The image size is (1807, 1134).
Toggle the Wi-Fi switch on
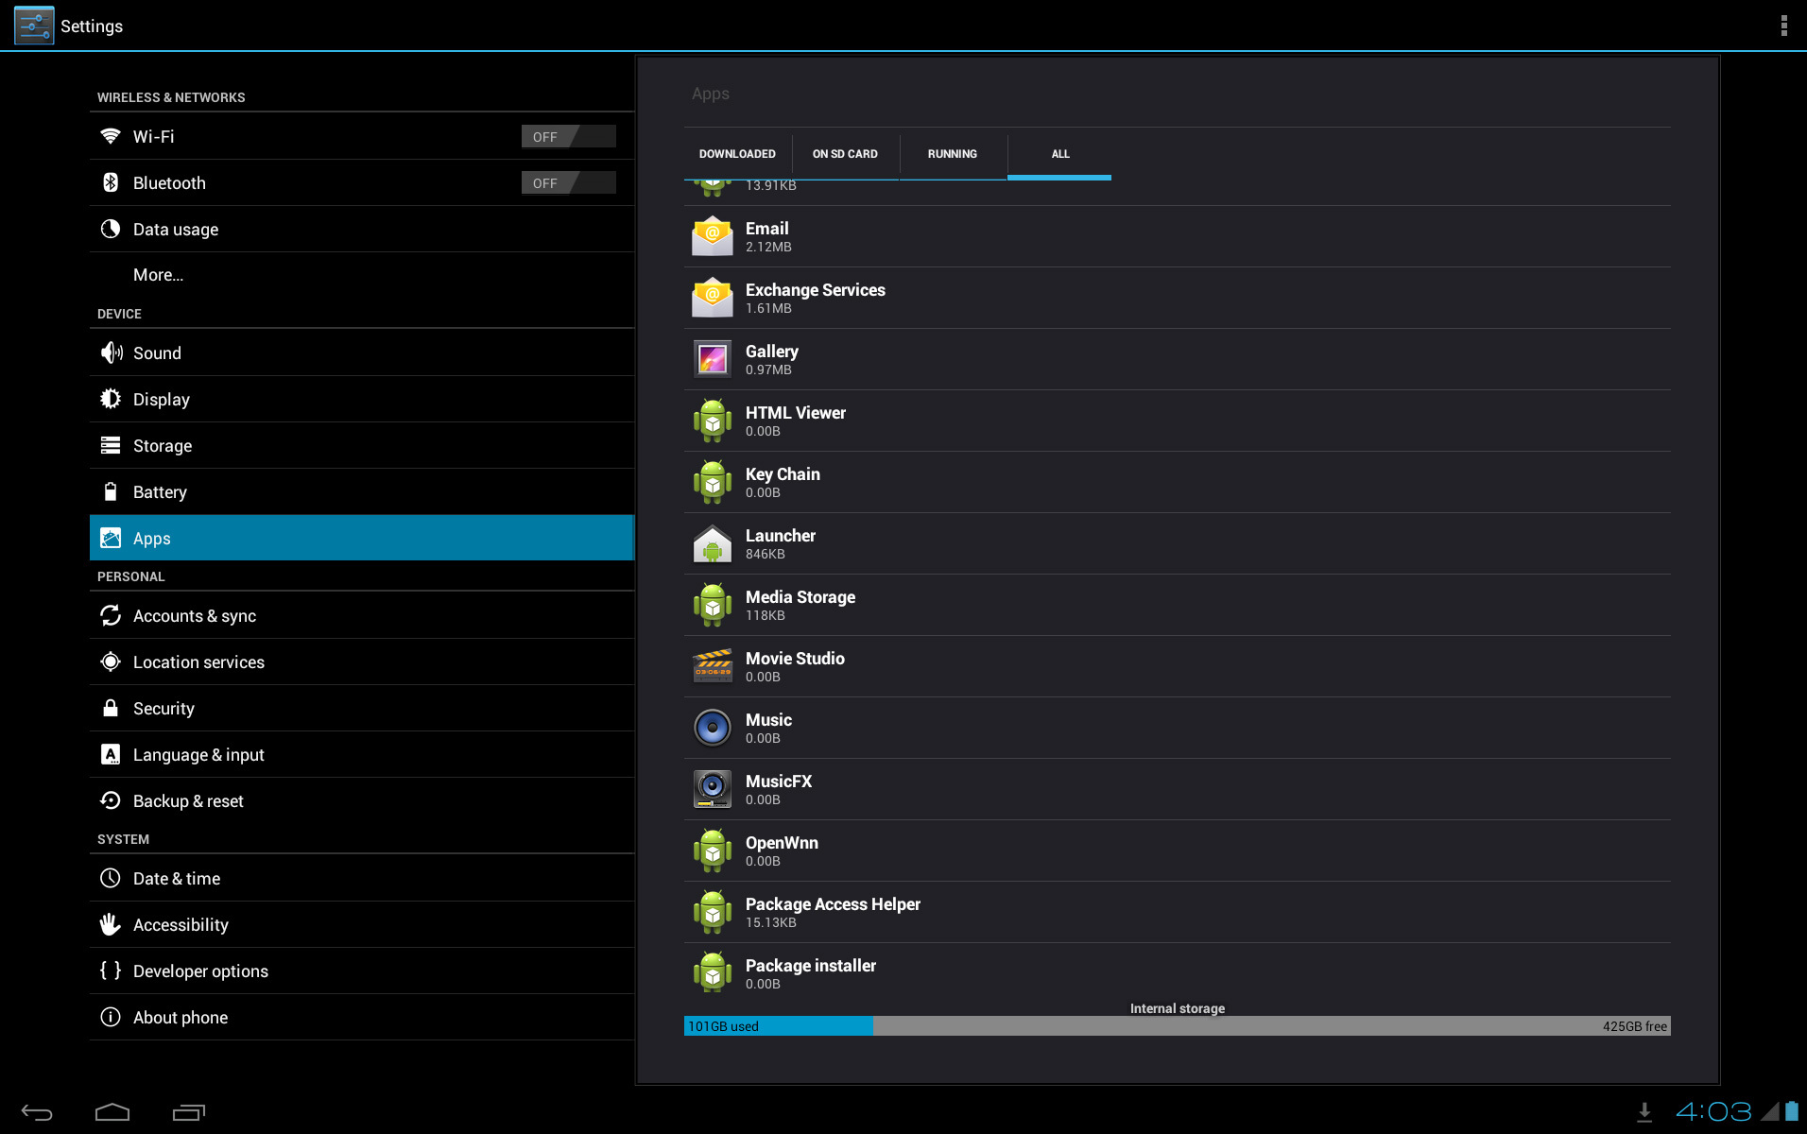[x=568, y=136]
